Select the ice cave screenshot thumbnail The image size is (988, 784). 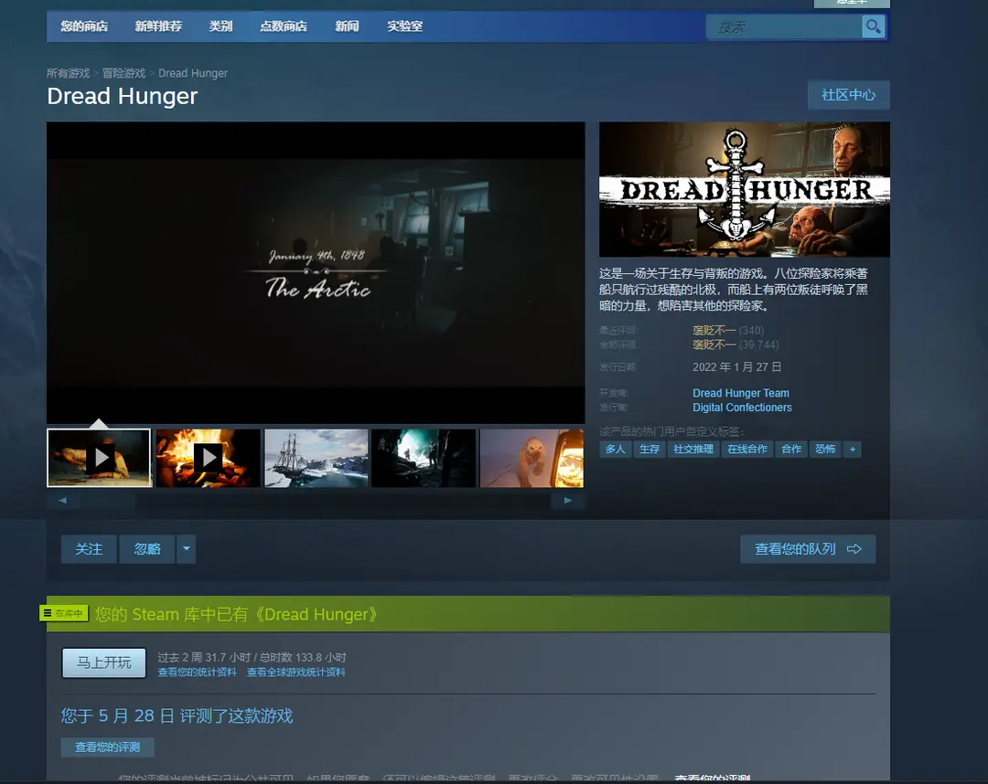pos(424,458)
